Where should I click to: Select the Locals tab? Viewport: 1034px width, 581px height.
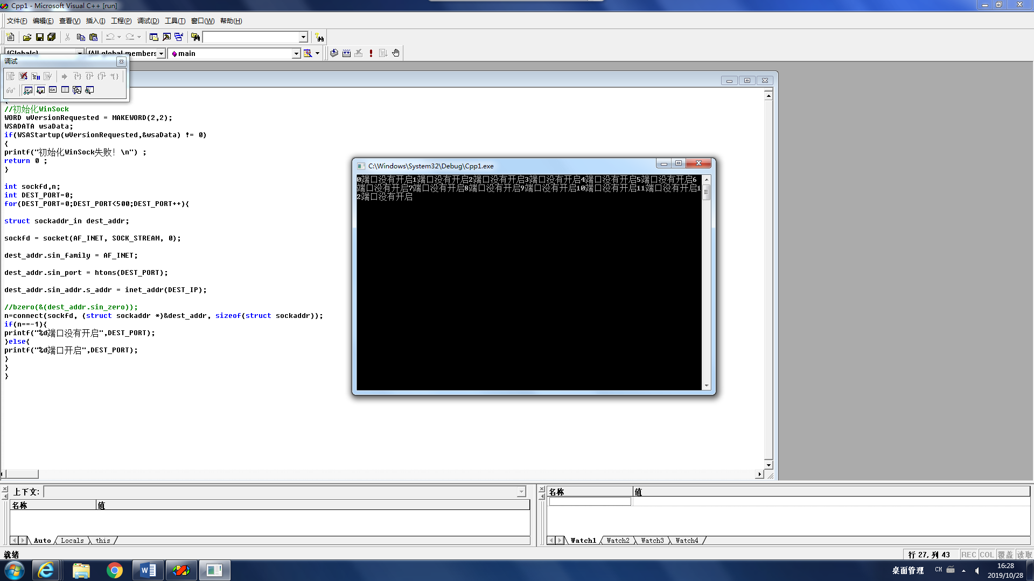[x=72, y=541]
